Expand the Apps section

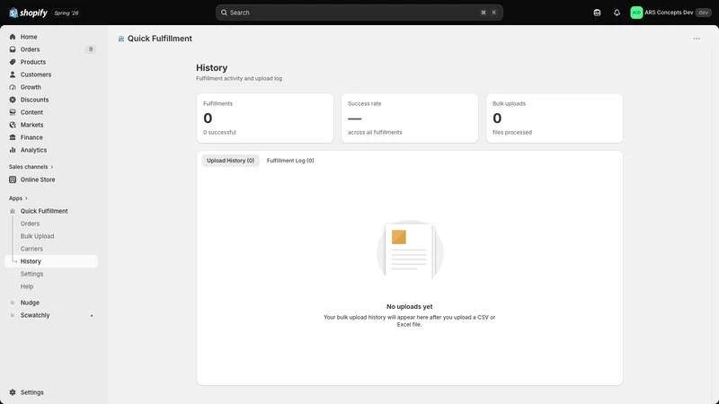18,198
